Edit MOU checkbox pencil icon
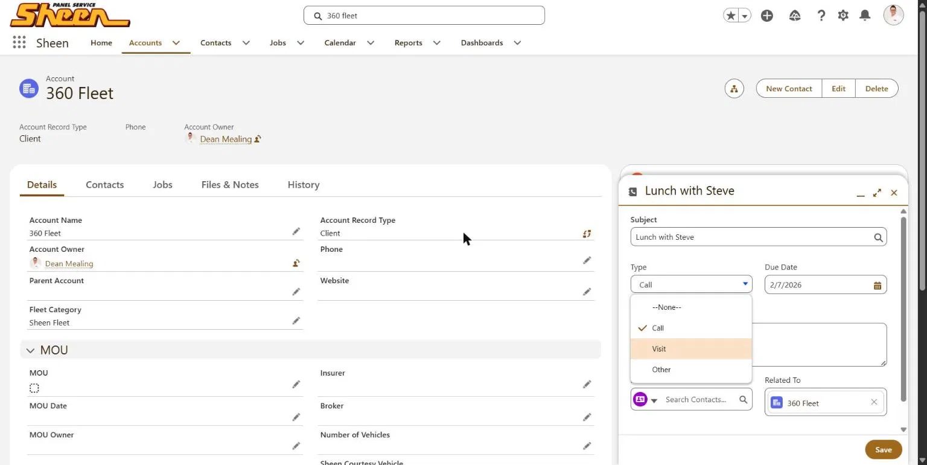This screenshot has height=465, width=927. click(x=296, y=384)
